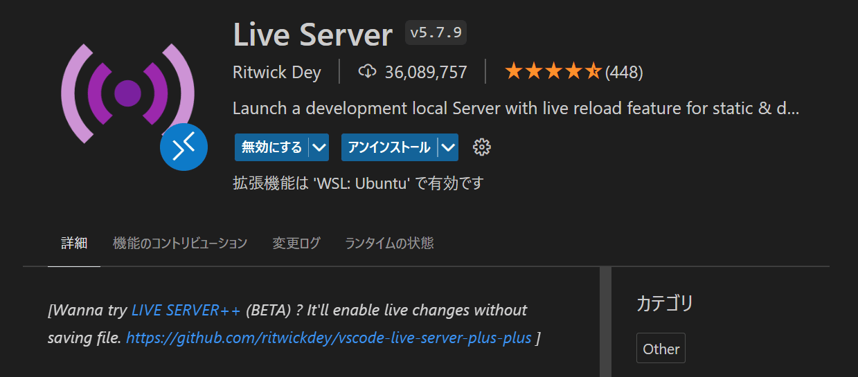Open the ランタイムの状態 tab
858x377 pixels.
(389, 243)
